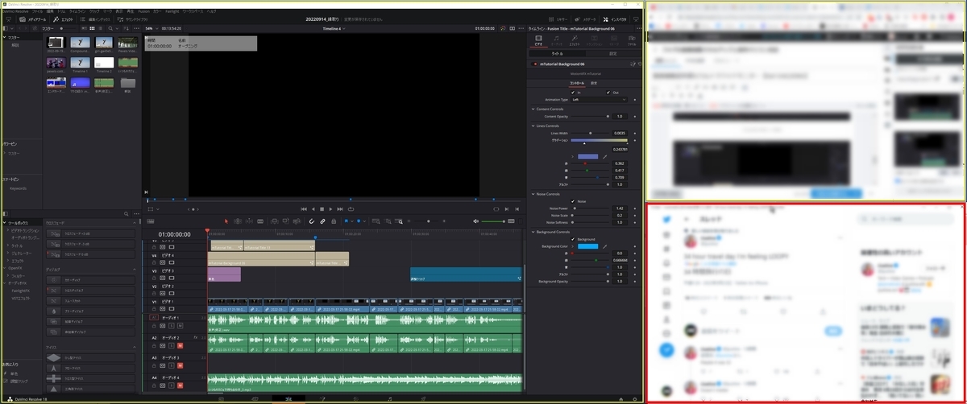The image size is (967, 404).
Task: Toggle mute on audio track A4
Action: pos(180,385)
